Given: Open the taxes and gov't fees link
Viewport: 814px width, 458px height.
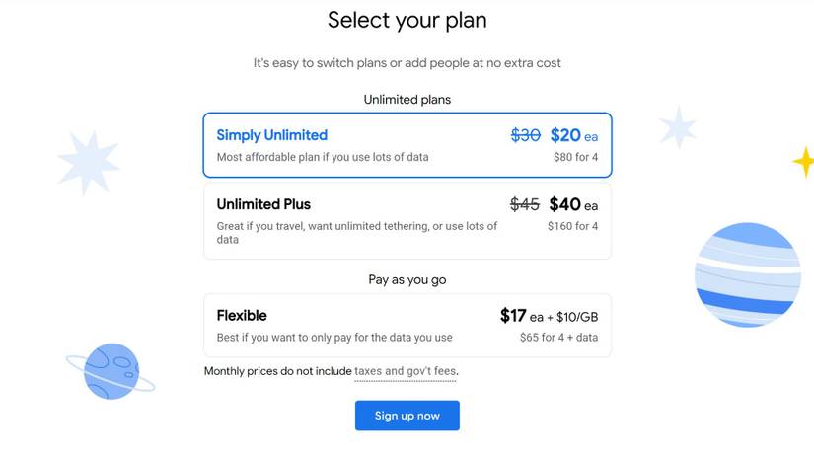Looking at the screenshot, I should click(x=406, y=371).
